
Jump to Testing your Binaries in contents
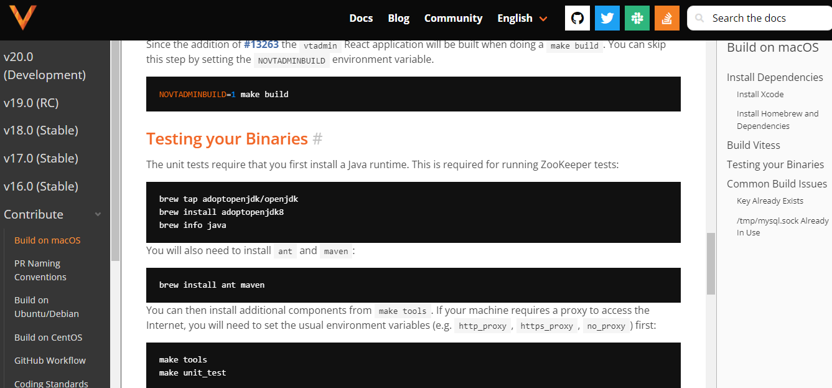775,164
